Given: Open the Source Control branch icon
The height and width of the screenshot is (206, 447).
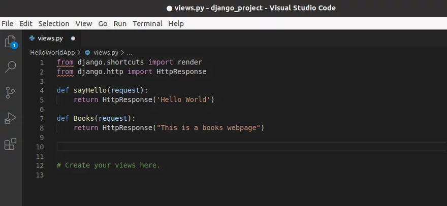Looking at the screenshot, I should pos(10,92).
